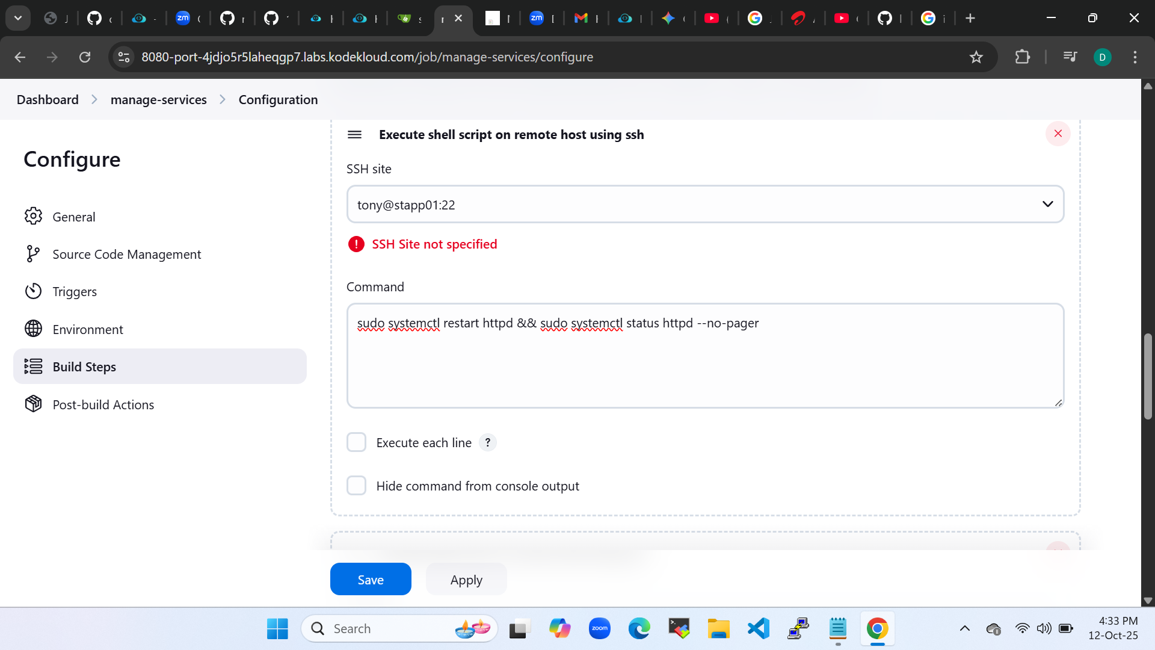Show hidden system tray icons chevron
Viewport: 1155px width, 650px height.
click(x=964, y=629)
